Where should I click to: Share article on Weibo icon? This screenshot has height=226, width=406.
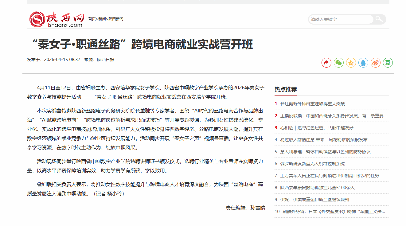[375, 63]
